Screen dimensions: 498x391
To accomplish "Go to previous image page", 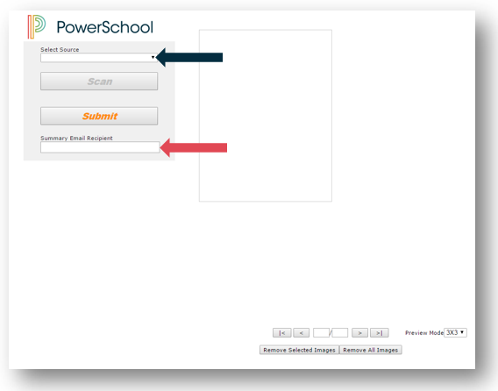I will (302, 332).
